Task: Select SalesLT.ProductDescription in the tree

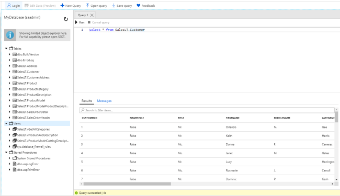Action: (x=34, y=95)
